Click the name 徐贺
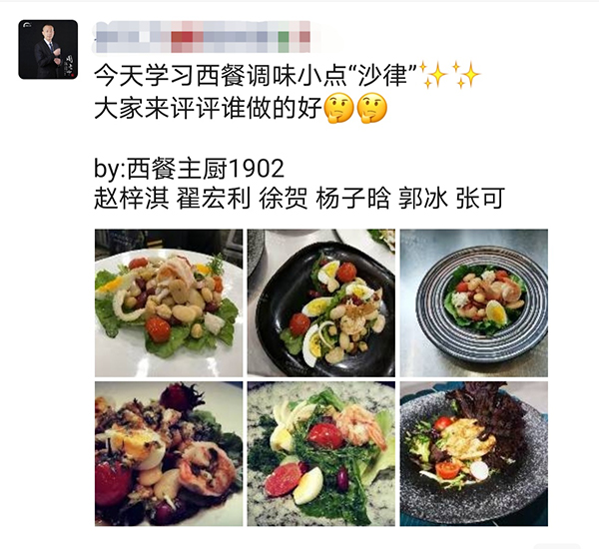 point(284,198)
